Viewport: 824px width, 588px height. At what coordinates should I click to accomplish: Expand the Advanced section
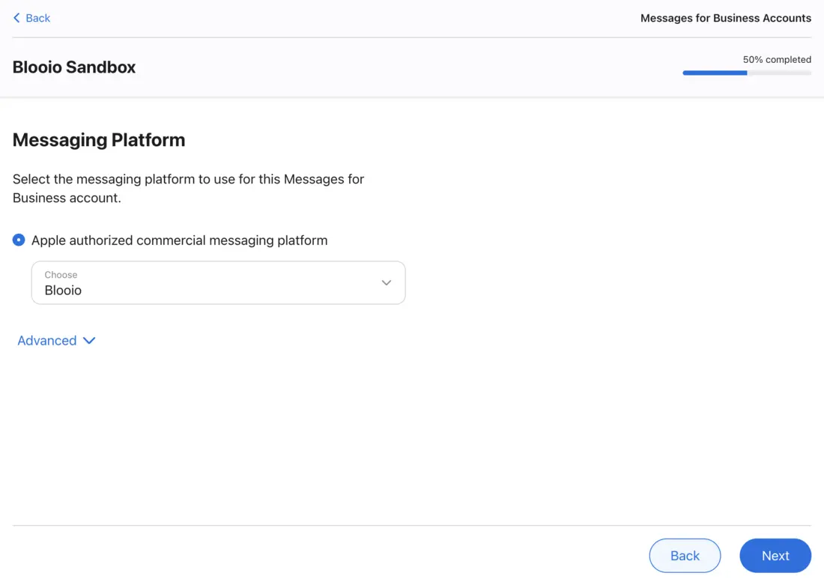[x=56, y=341]
